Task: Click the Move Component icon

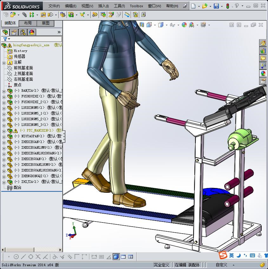Action: [50, 15]
